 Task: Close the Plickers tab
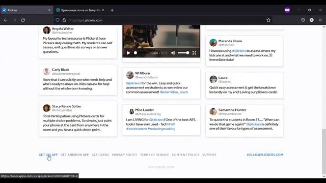tap(49, 10)
